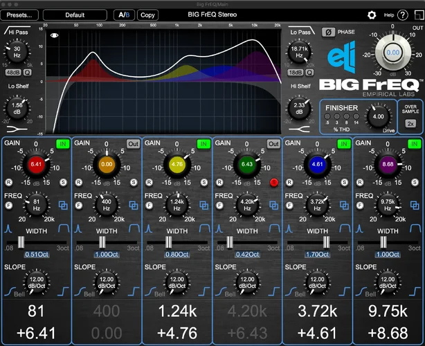Screen dimensions: 425x346
Task: Open the Default preset name dropdown
Action: (x=75, y=15)
